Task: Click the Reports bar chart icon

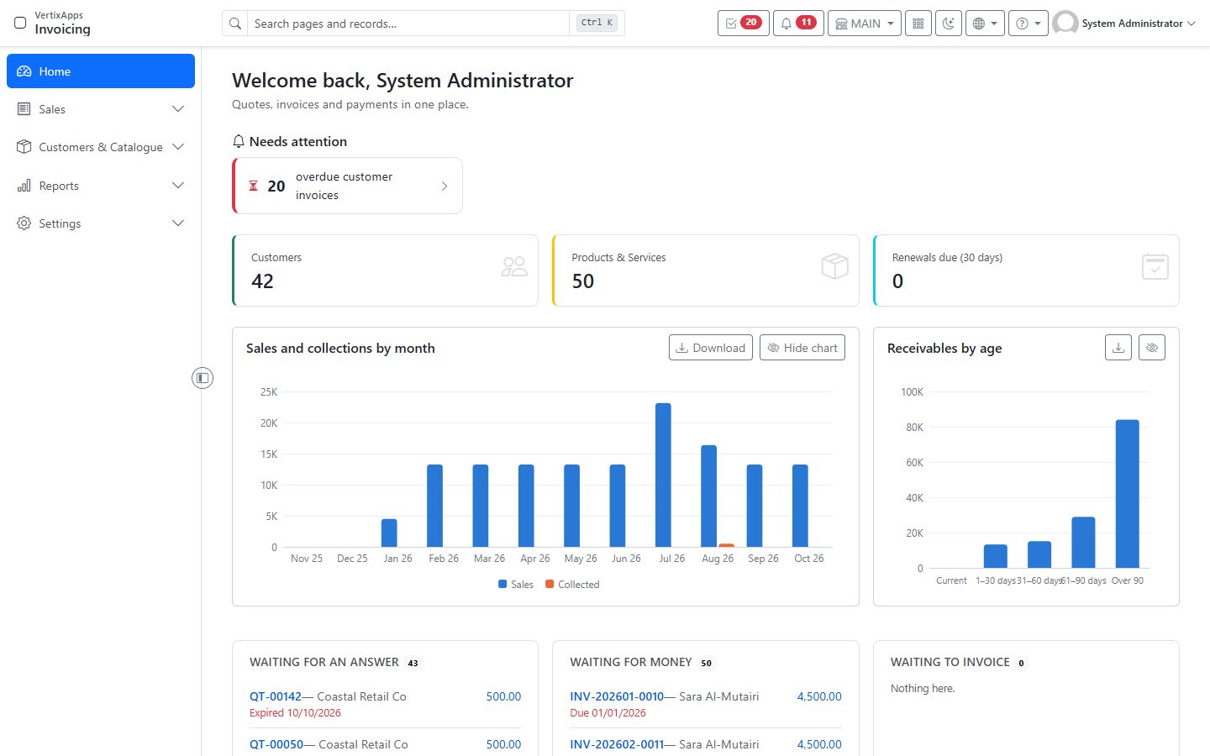Action: (x=24, y=186)
